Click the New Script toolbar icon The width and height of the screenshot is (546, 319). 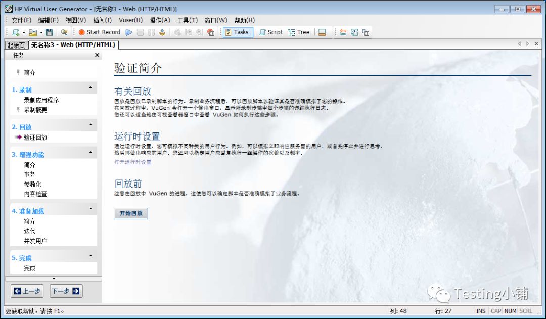point(15,32)
